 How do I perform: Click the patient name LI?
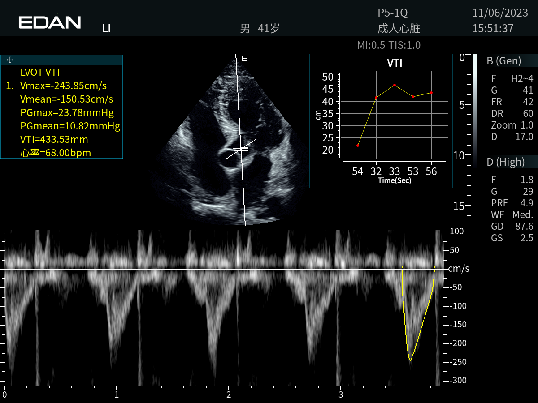click(x=106, y=29)
